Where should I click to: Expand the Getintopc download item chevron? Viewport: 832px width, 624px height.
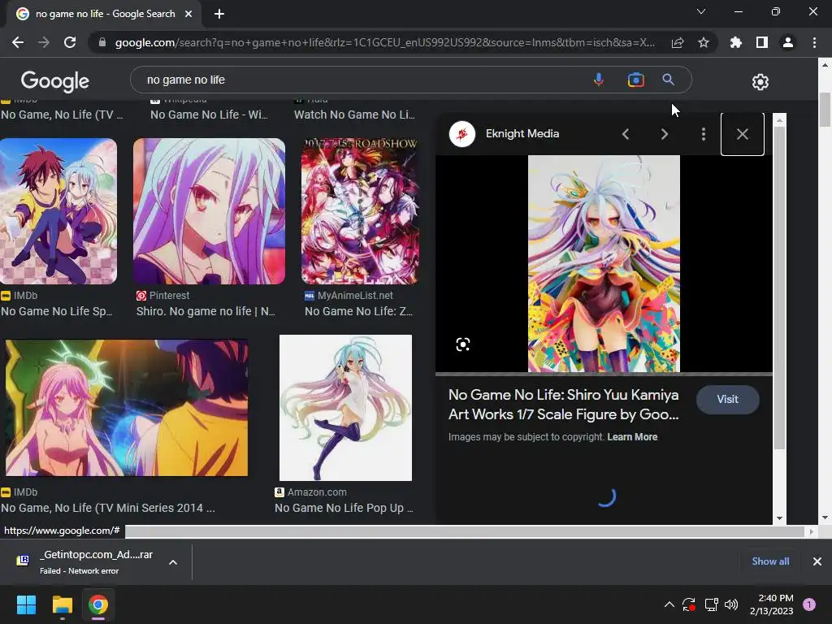173,562
